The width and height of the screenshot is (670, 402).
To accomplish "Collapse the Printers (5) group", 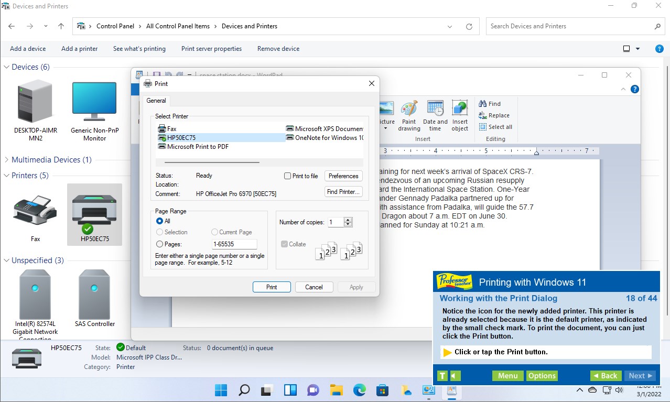I will tap(7, 176).
